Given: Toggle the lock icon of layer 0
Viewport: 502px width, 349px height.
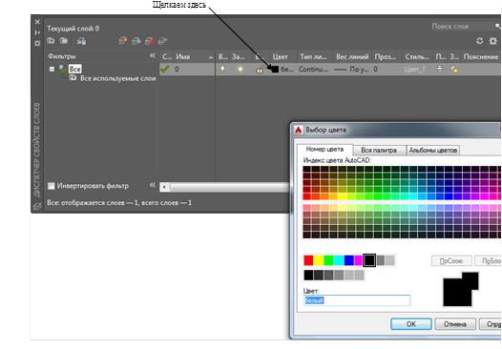Looking at the screenshot, I should (260, 69).
